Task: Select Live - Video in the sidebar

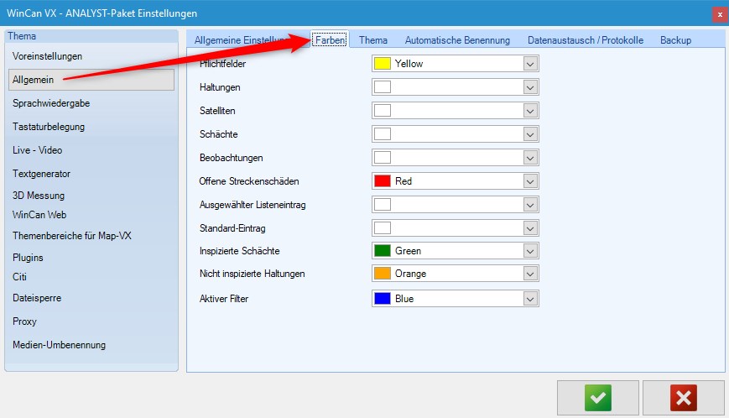Action: [38, 150]
